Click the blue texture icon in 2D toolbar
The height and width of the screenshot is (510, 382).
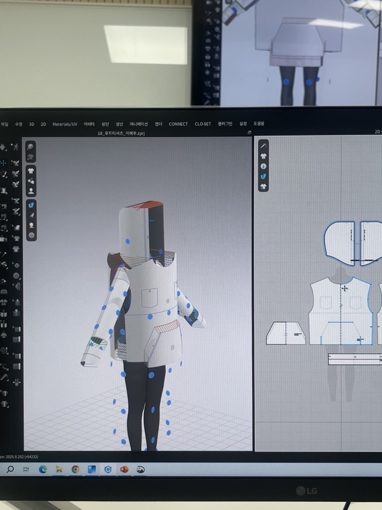click(x=264, y=176)
